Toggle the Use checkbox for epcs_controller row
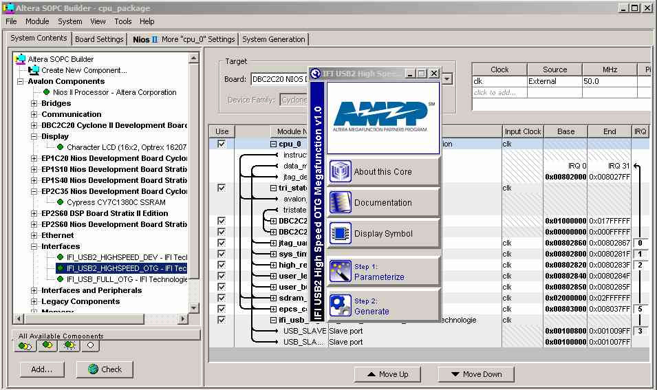 coord(222,309)
